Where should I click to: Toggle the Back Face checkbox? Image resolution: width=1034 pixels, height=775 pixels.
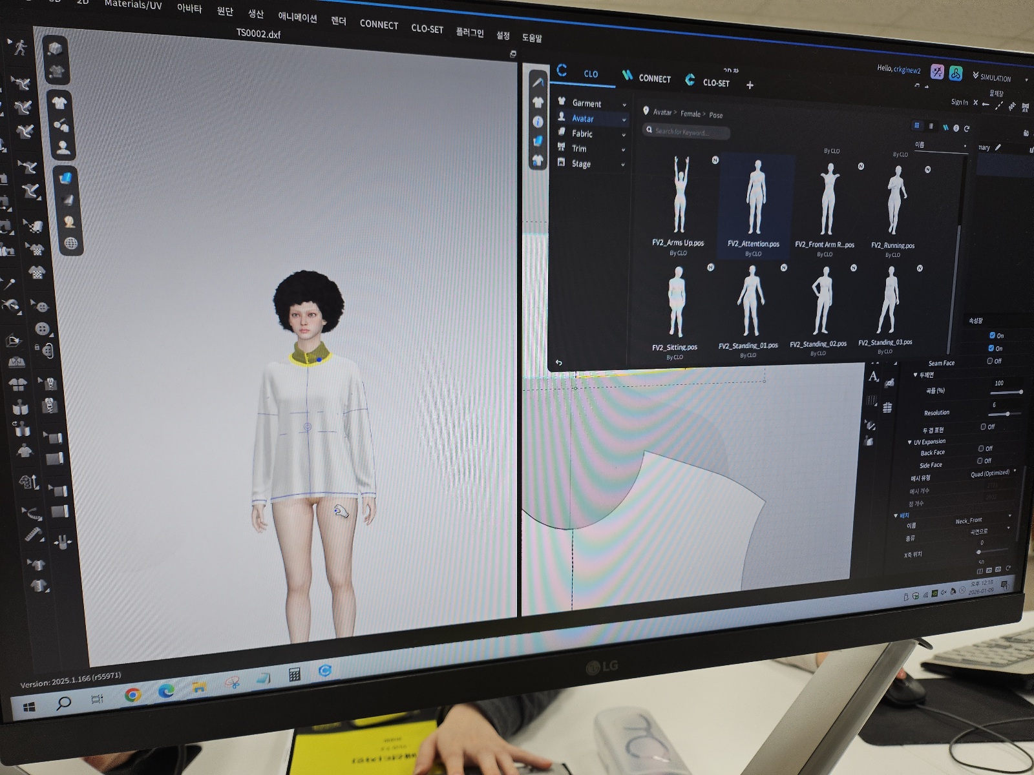tap(981, 448)
